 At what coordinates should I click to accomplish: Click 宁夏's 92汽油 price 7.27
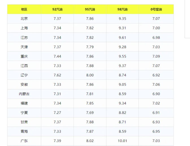57,113
